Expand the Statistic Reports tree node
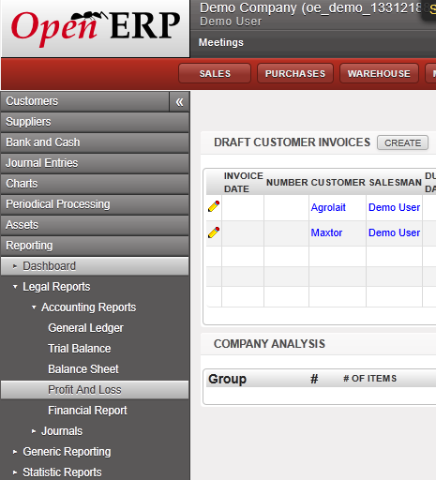Screen dimensions: 436x480 point(15,472)
